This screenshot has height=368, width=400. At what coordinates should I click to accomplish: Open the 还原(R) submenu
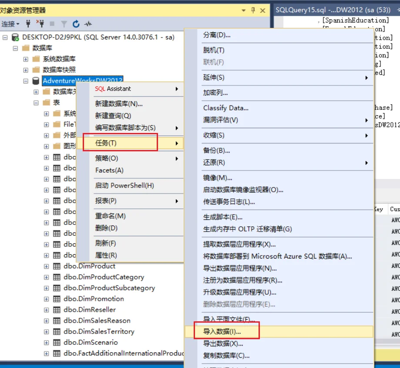[x=279, y=163]
